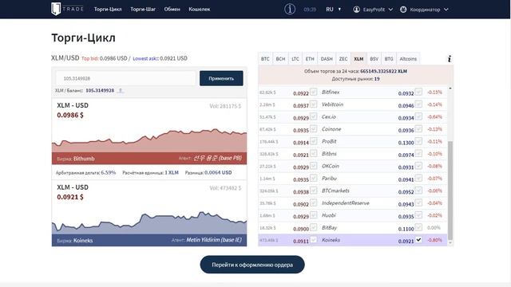Open the Кошелек menu item
Screen dimensions: 511x287
(199, 9)
